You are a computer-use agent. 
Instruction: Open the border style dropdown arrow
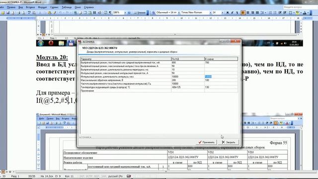pos(294,13)
